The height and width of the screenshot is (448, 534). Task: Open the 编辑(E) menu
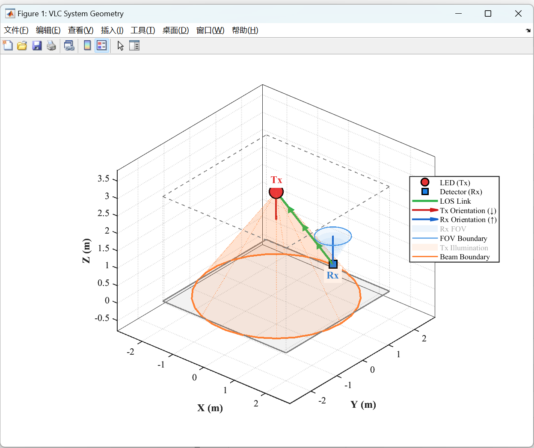point(48,30)
